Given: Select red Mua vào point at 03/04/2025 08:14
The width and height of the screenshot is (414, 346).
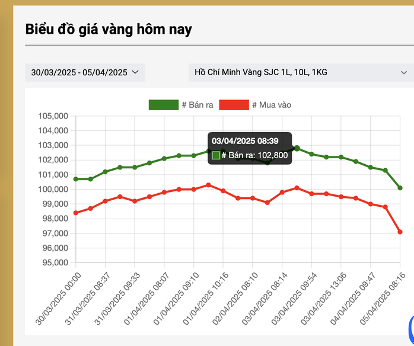Looking at the screenshot, I should click(282, 192).
